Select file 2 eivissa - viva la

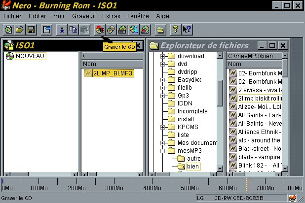click(x=260, y=90)
